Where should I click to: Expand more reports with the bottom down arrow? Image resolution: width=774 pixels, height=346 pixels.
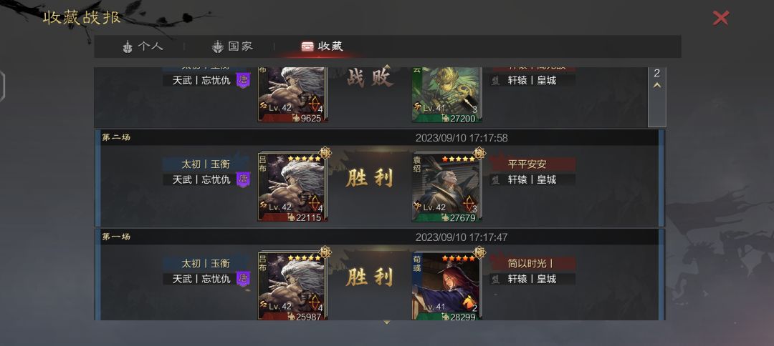(386, 322)
